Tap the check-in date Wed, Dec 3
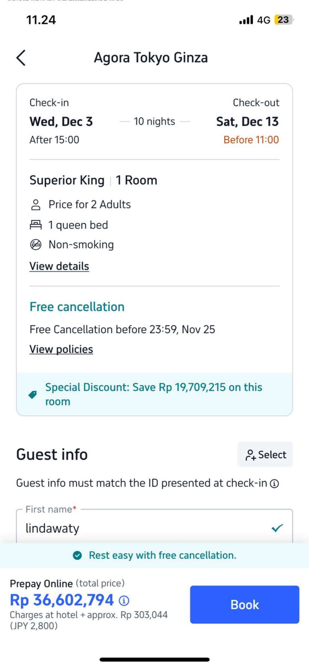The width and height of the screenshot is (309, 668). (x=61, y=122)
